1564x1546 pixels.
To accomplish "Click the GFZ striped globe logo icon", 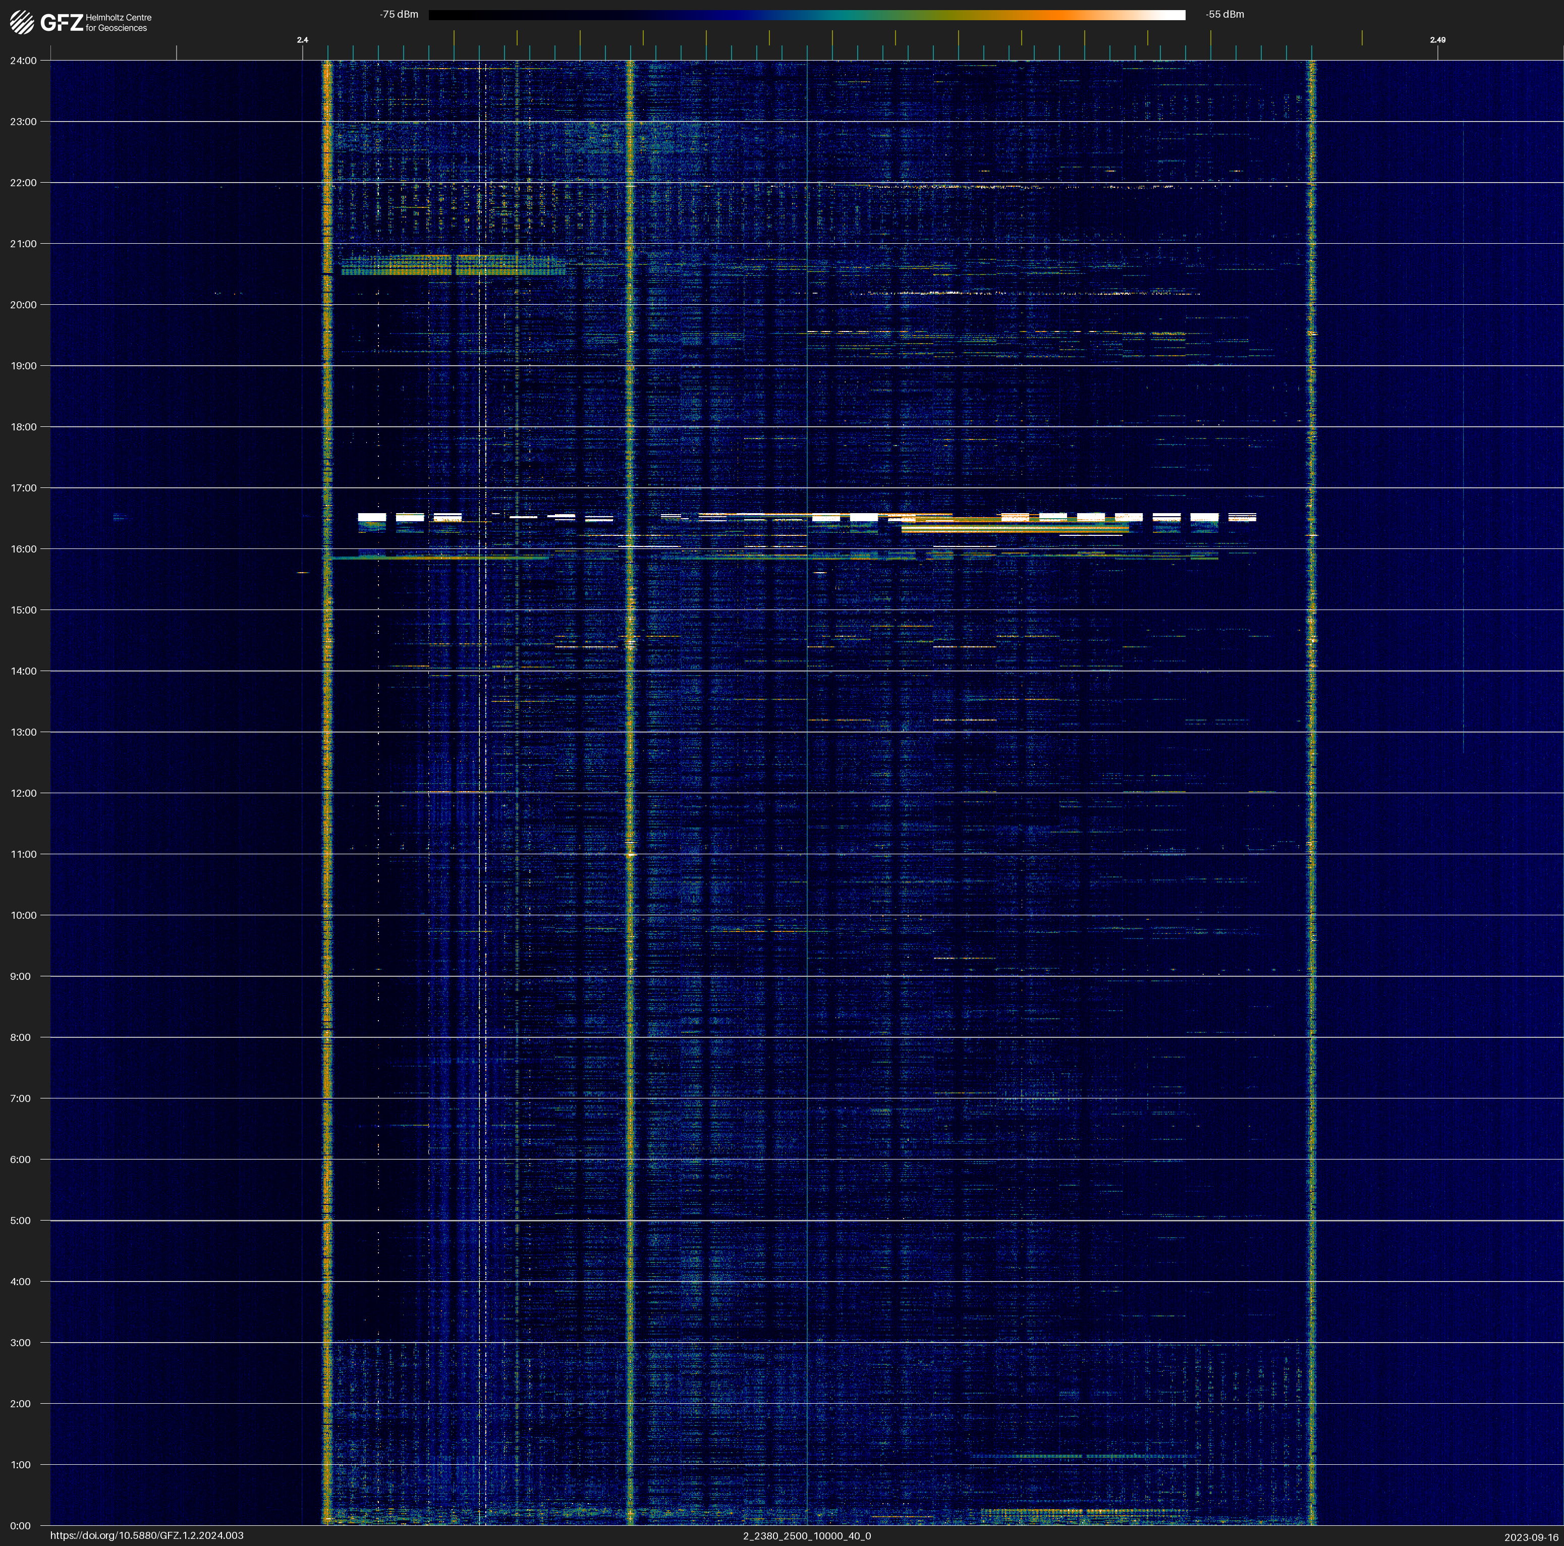I will pyautogui.click(x=22, y=23).
